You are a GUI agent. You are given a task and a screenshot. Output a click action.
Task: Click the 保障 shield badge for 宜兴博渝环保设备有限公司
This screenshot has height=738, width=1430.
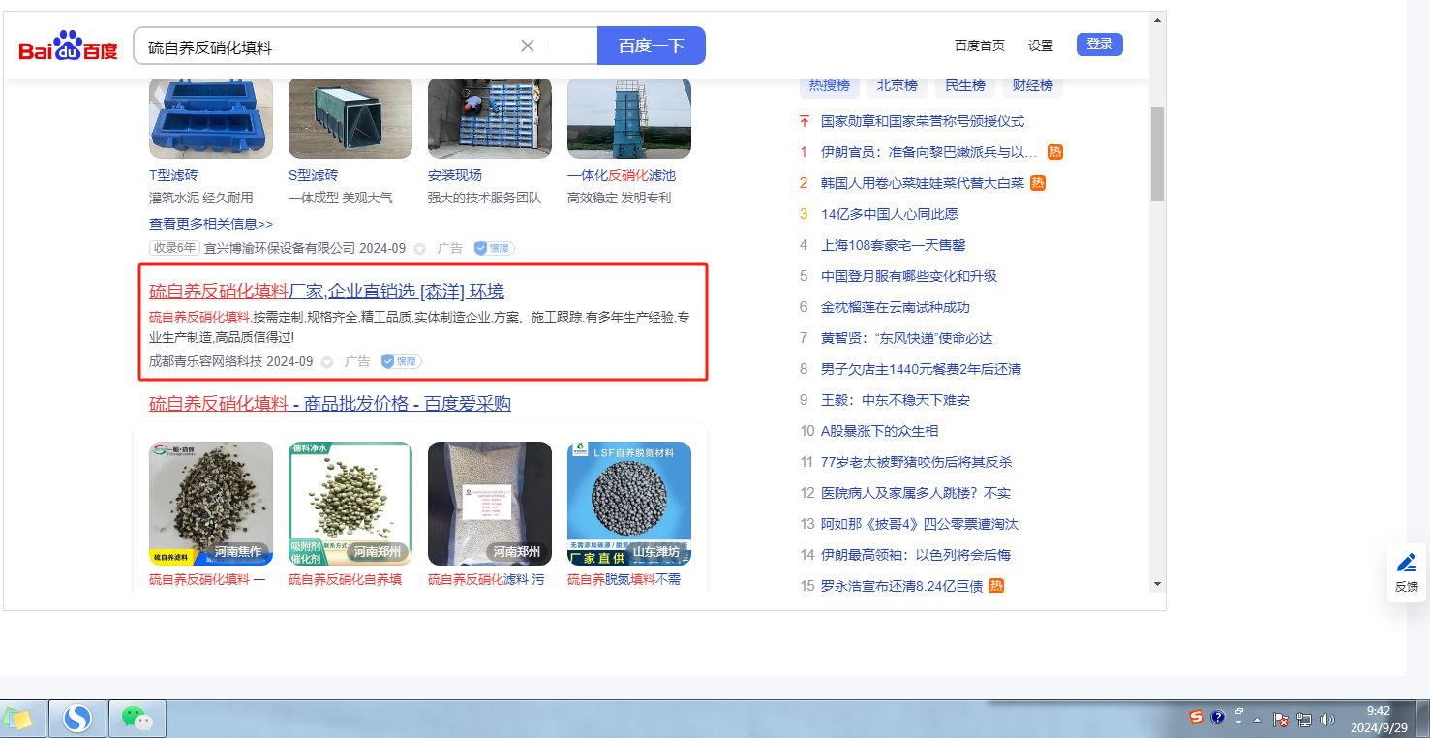[x=494, y=248]
